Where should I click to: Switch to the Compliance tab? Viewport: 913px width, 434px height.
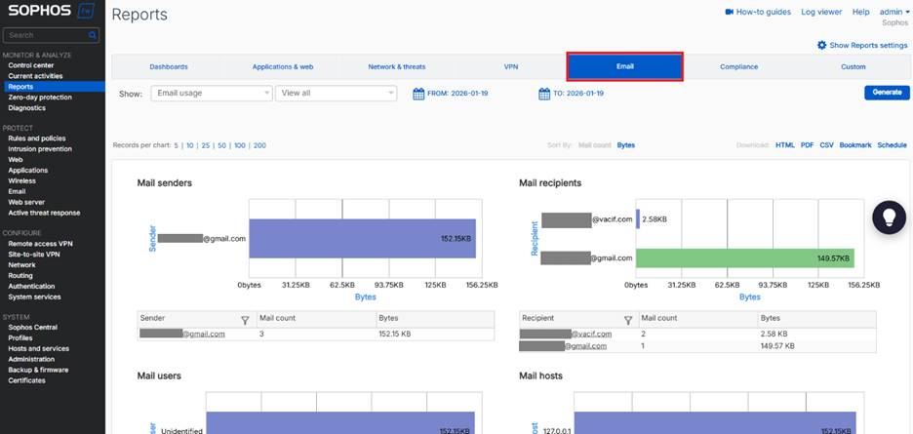pos(738,67)
